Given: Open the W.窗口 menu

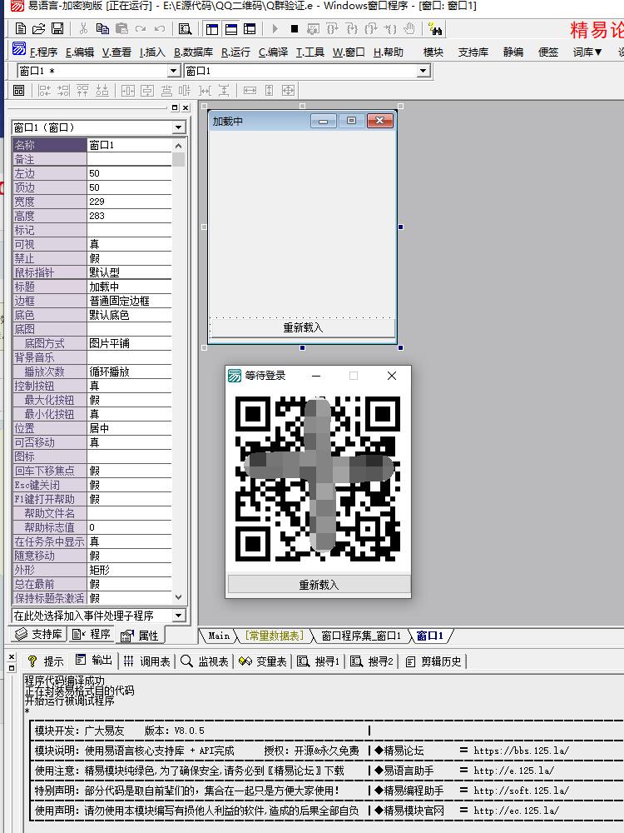Looking at the screenshot, I should click(349, 52).
